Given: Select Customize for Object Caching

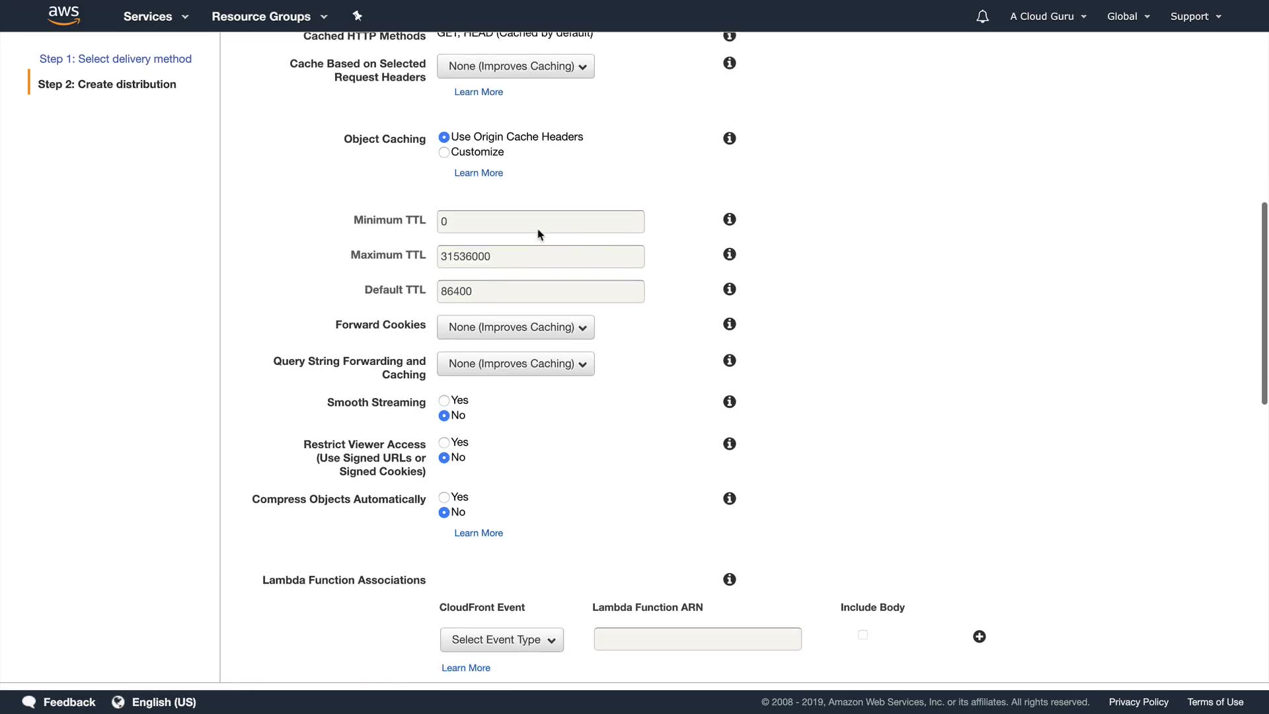Looking at the screenshot, I should 444,153.
